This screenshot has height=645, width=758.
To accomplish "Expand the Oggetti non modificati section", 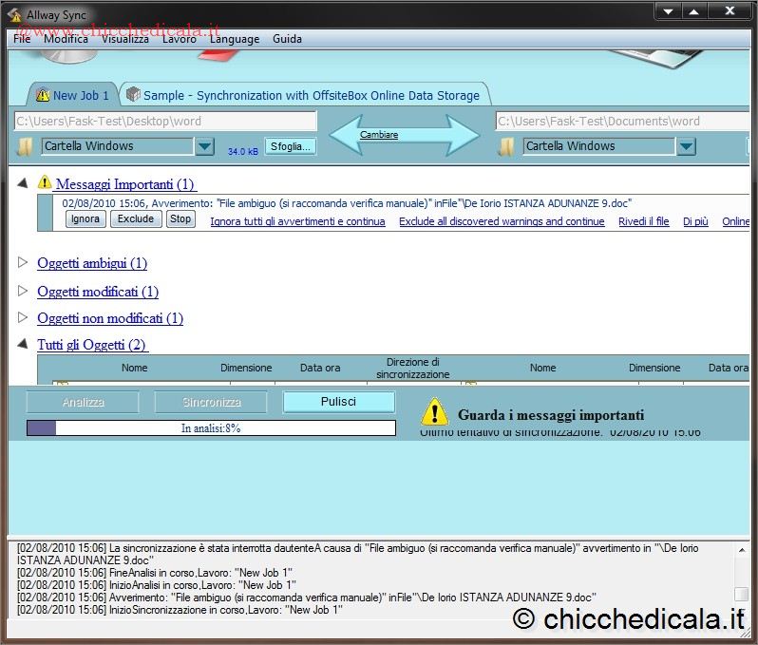I will [x=24, y=318].
